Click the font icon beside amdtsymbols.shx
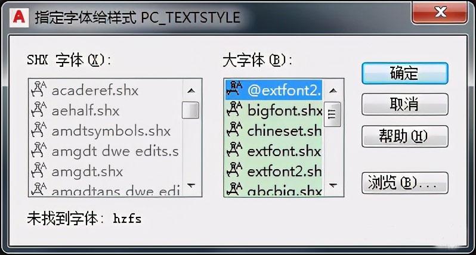 [39, 131]
